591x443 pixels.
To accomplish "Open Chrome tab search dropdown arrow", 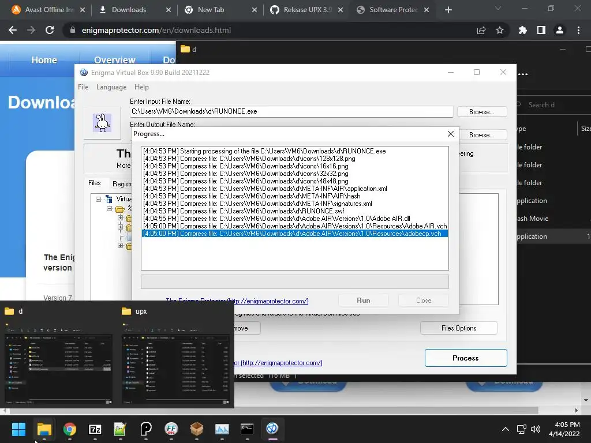I will [498, 8].
